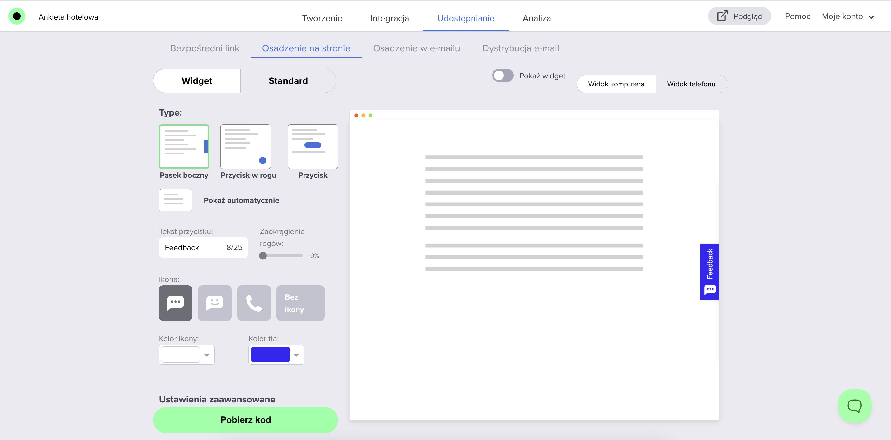Click the 'Pobierz kod' button
This screenshot has height=440, width=891.
[x=245, y=419]
